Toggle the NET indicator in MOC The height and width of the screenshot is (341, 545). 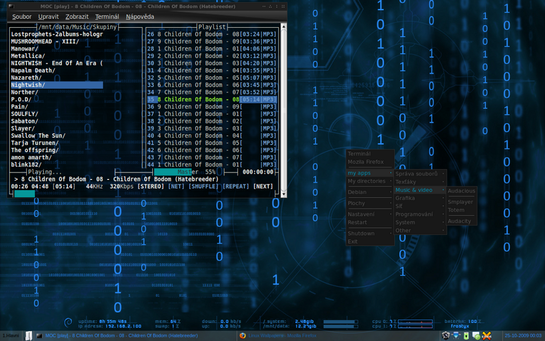pos(176,186)
